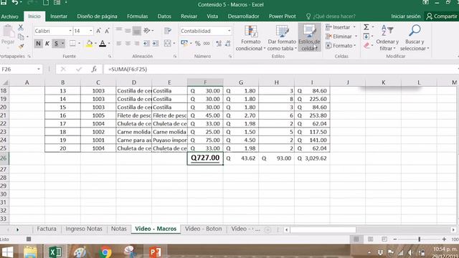Decrease the font size
The image size is (459, 258).
pos(107,31)
